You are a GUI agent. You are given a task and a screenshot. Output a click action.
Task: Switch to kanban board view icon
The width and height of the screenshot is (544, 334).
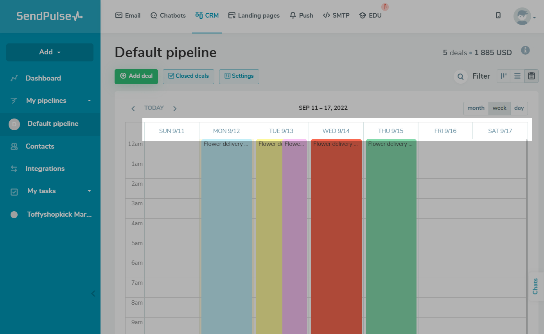504,76
